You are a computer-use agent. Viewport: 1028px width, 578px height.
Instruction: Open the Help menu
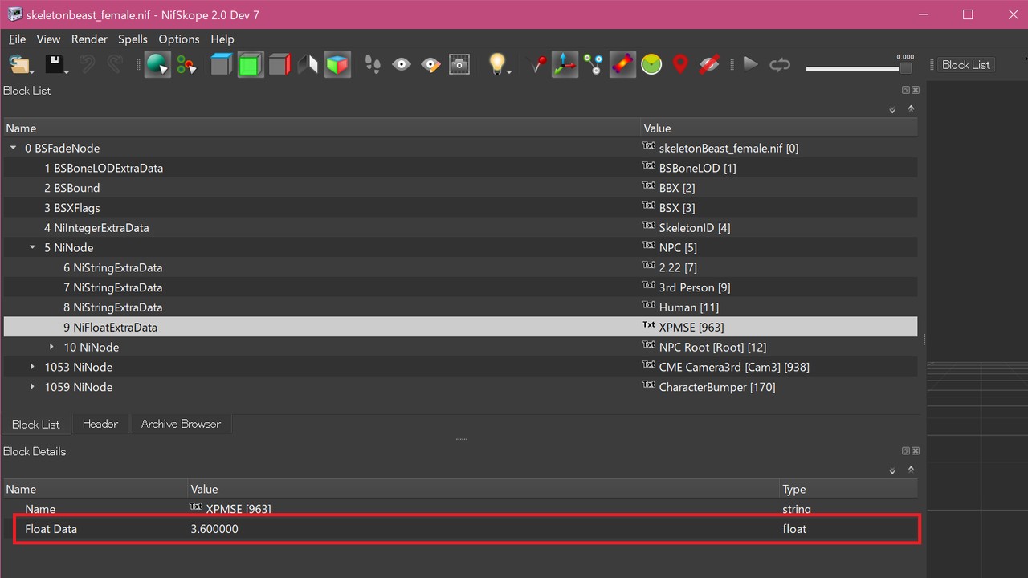click(222, 39)
